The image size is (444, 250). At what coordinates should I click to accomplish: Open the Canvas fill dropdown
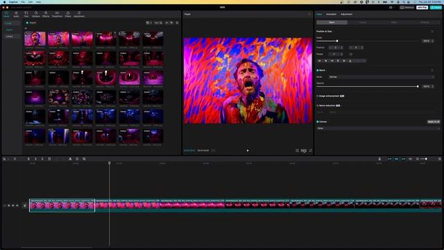(x=378, y=128)
